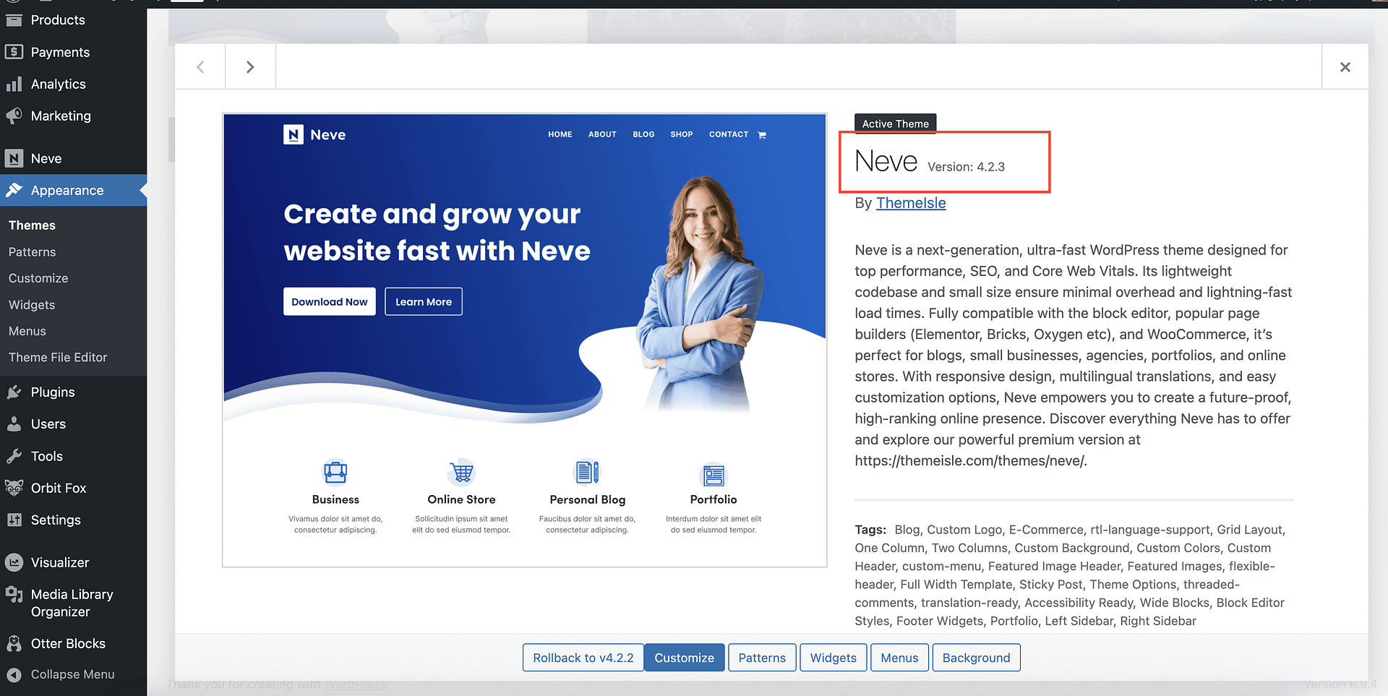1388x696 pixels.
Task: Click the Tools wrench icon
Action: point(14,456)
